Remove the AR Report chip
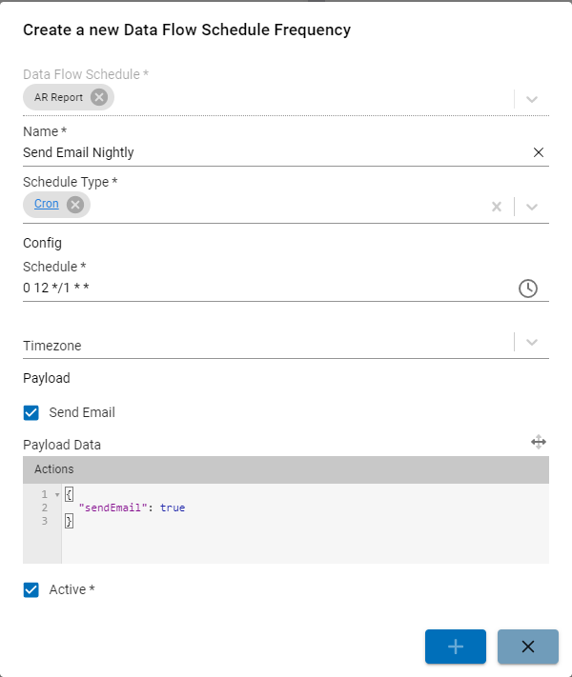Viewport: 572px width, 677px height. pyautogui.click(x=99, y=97)
